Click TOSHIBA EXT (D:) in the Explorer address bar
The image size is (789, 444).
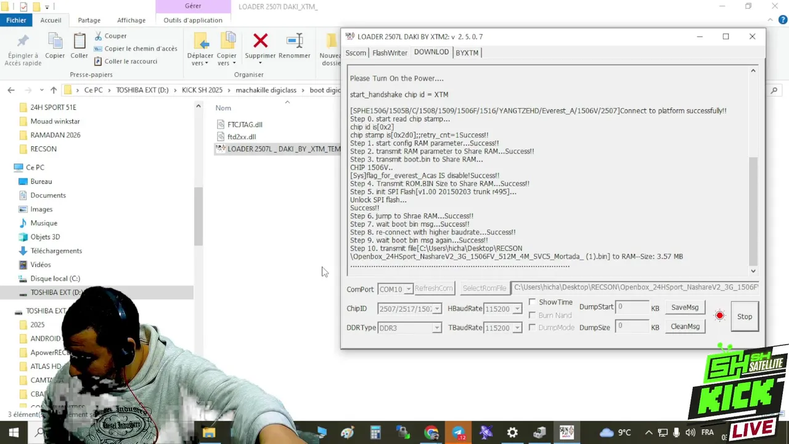[142, 90]
